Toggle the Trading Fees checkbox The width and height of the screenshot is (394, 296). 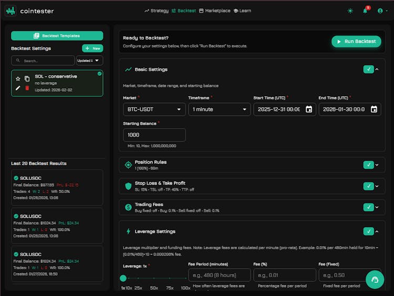[368, 207]
